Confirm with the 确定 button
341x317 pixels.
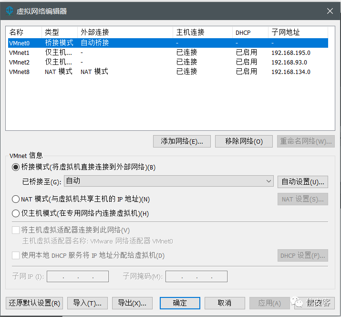coord(180,303)
